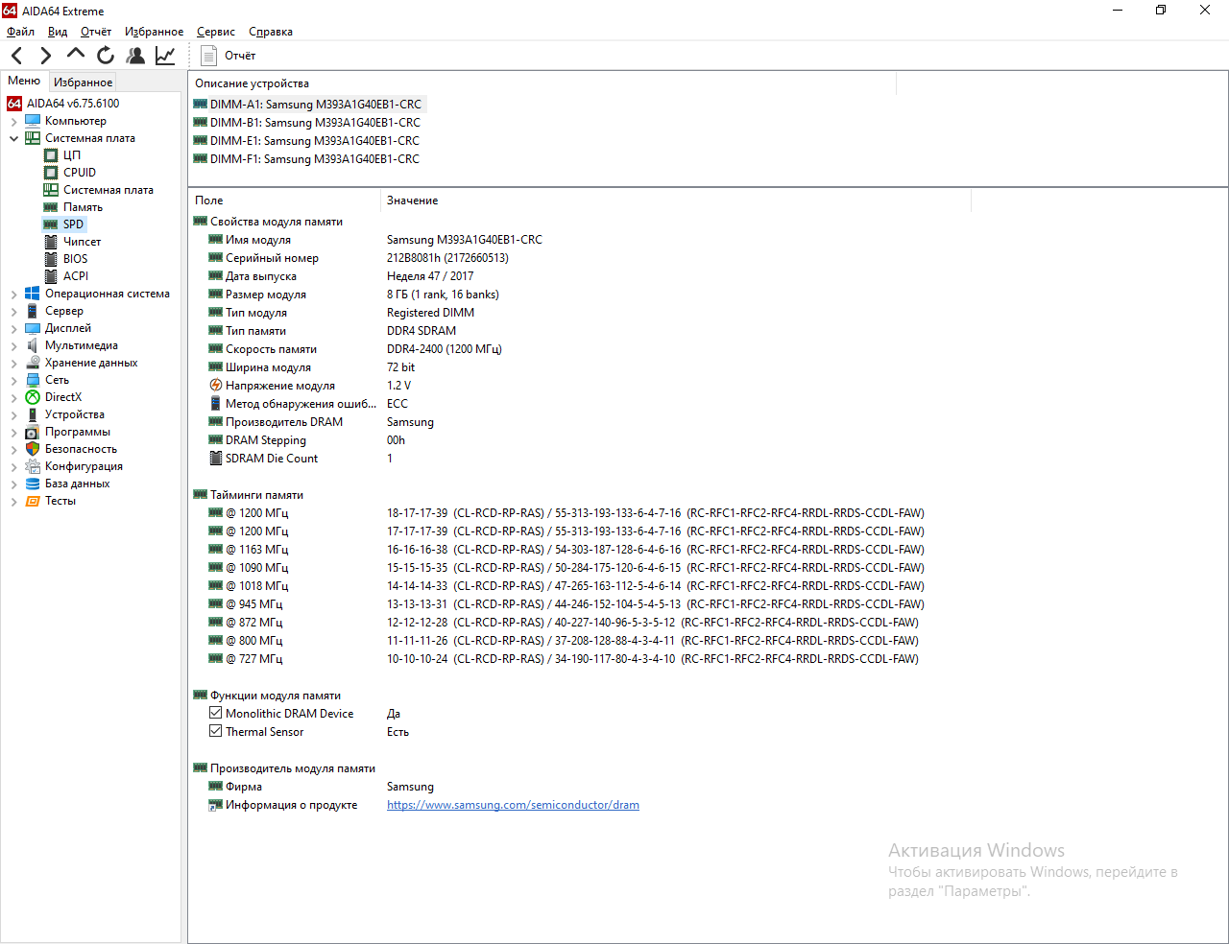Open the Справка menu
Viewport: 1229px width, 944px height.
271,32
